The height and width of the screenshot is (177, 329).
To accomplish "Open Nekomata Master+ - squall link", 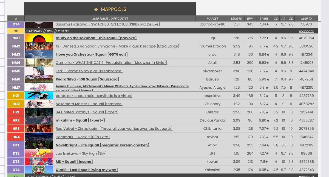I will pos(89,104).
